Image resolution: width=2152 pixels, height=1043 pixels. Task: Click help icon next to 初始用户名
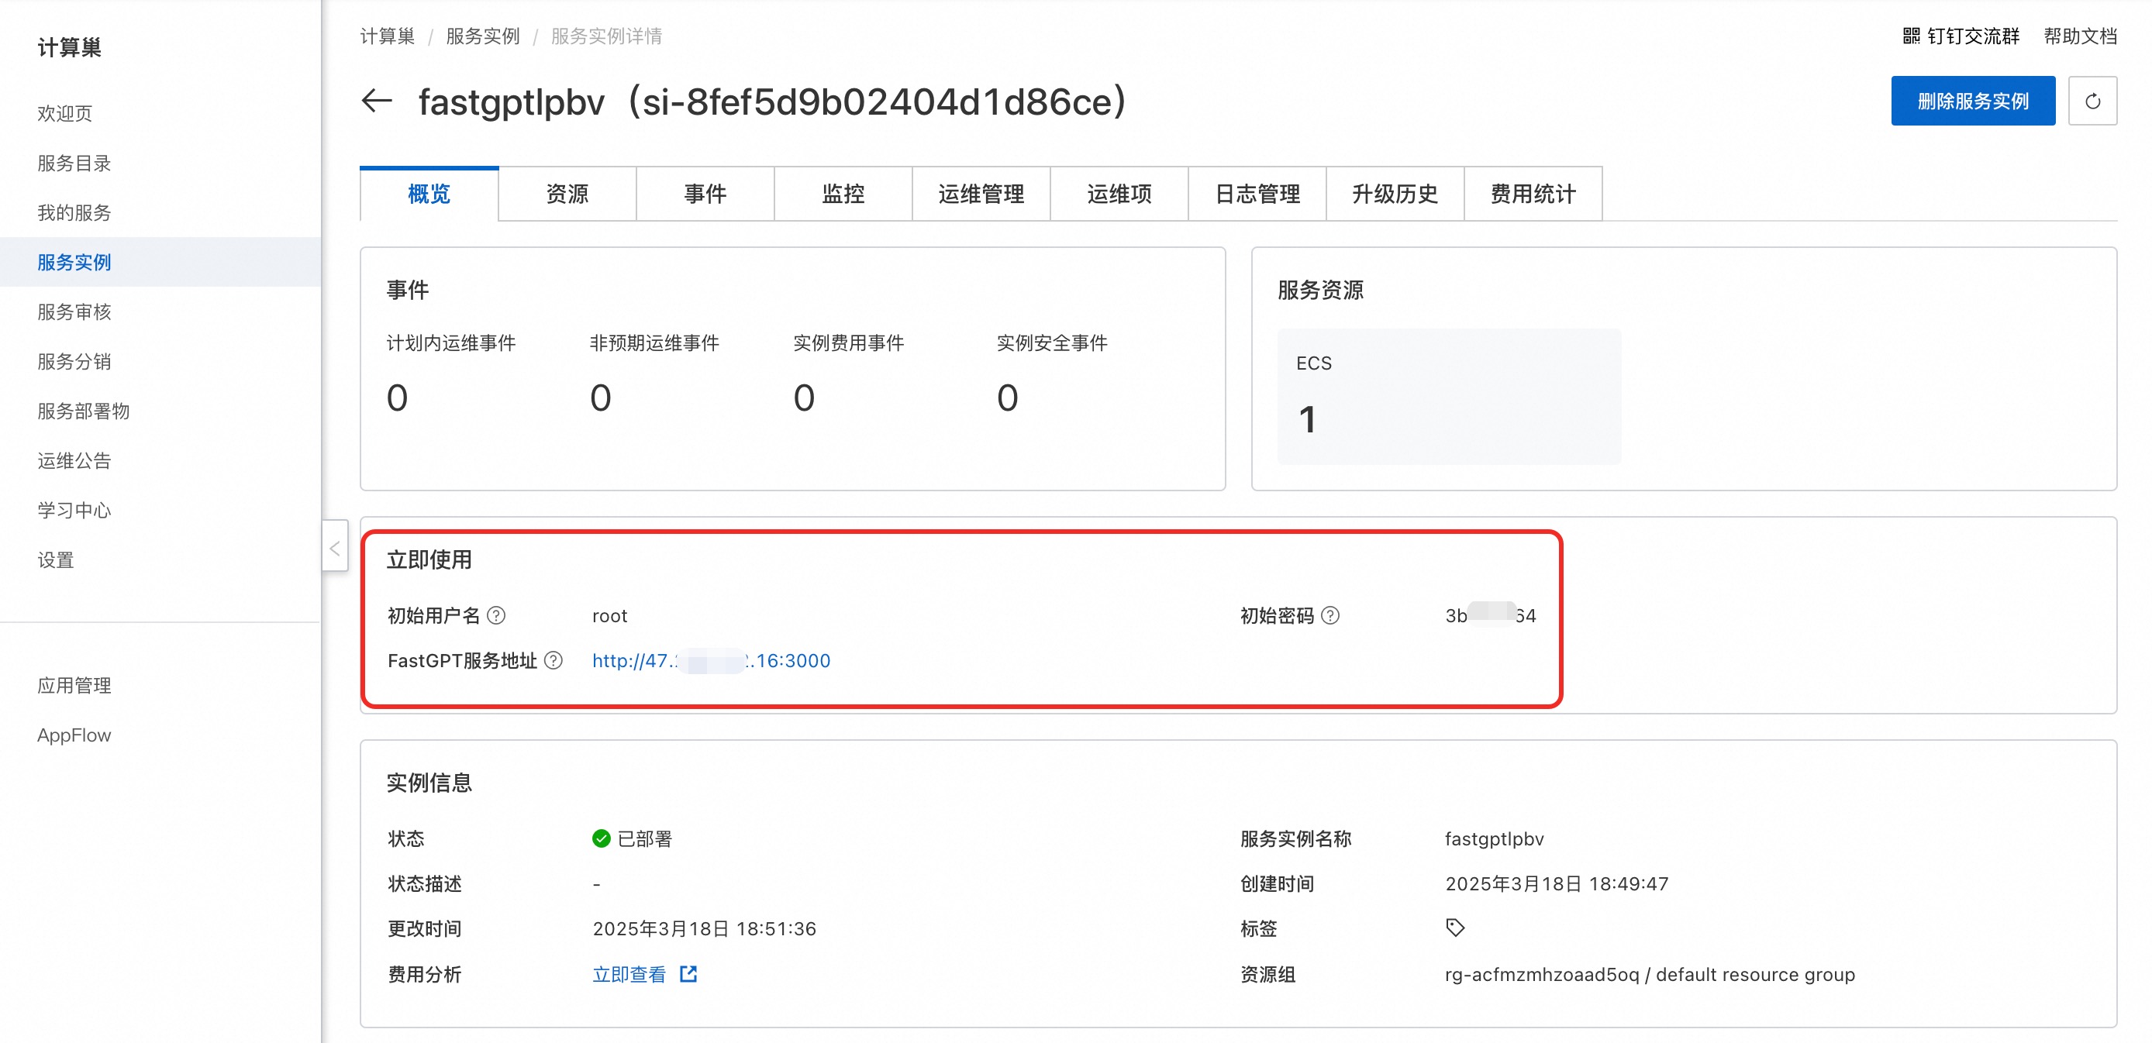(496, 615)
